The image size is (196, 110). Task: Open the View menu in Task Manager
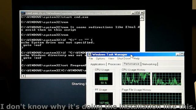coord(111,58)
